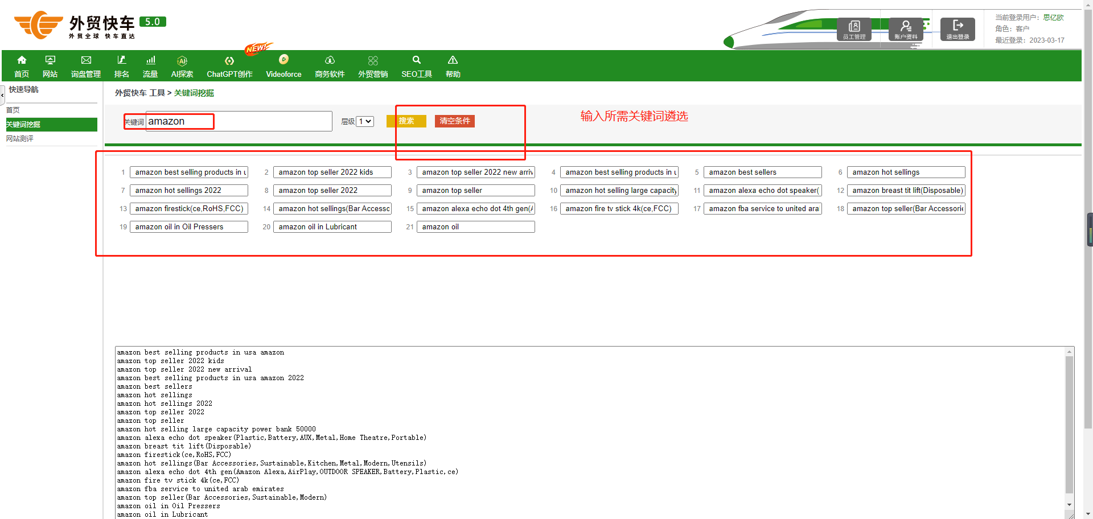
Task: Open the 外贸营销 grid icon
Action: (373, 60)
